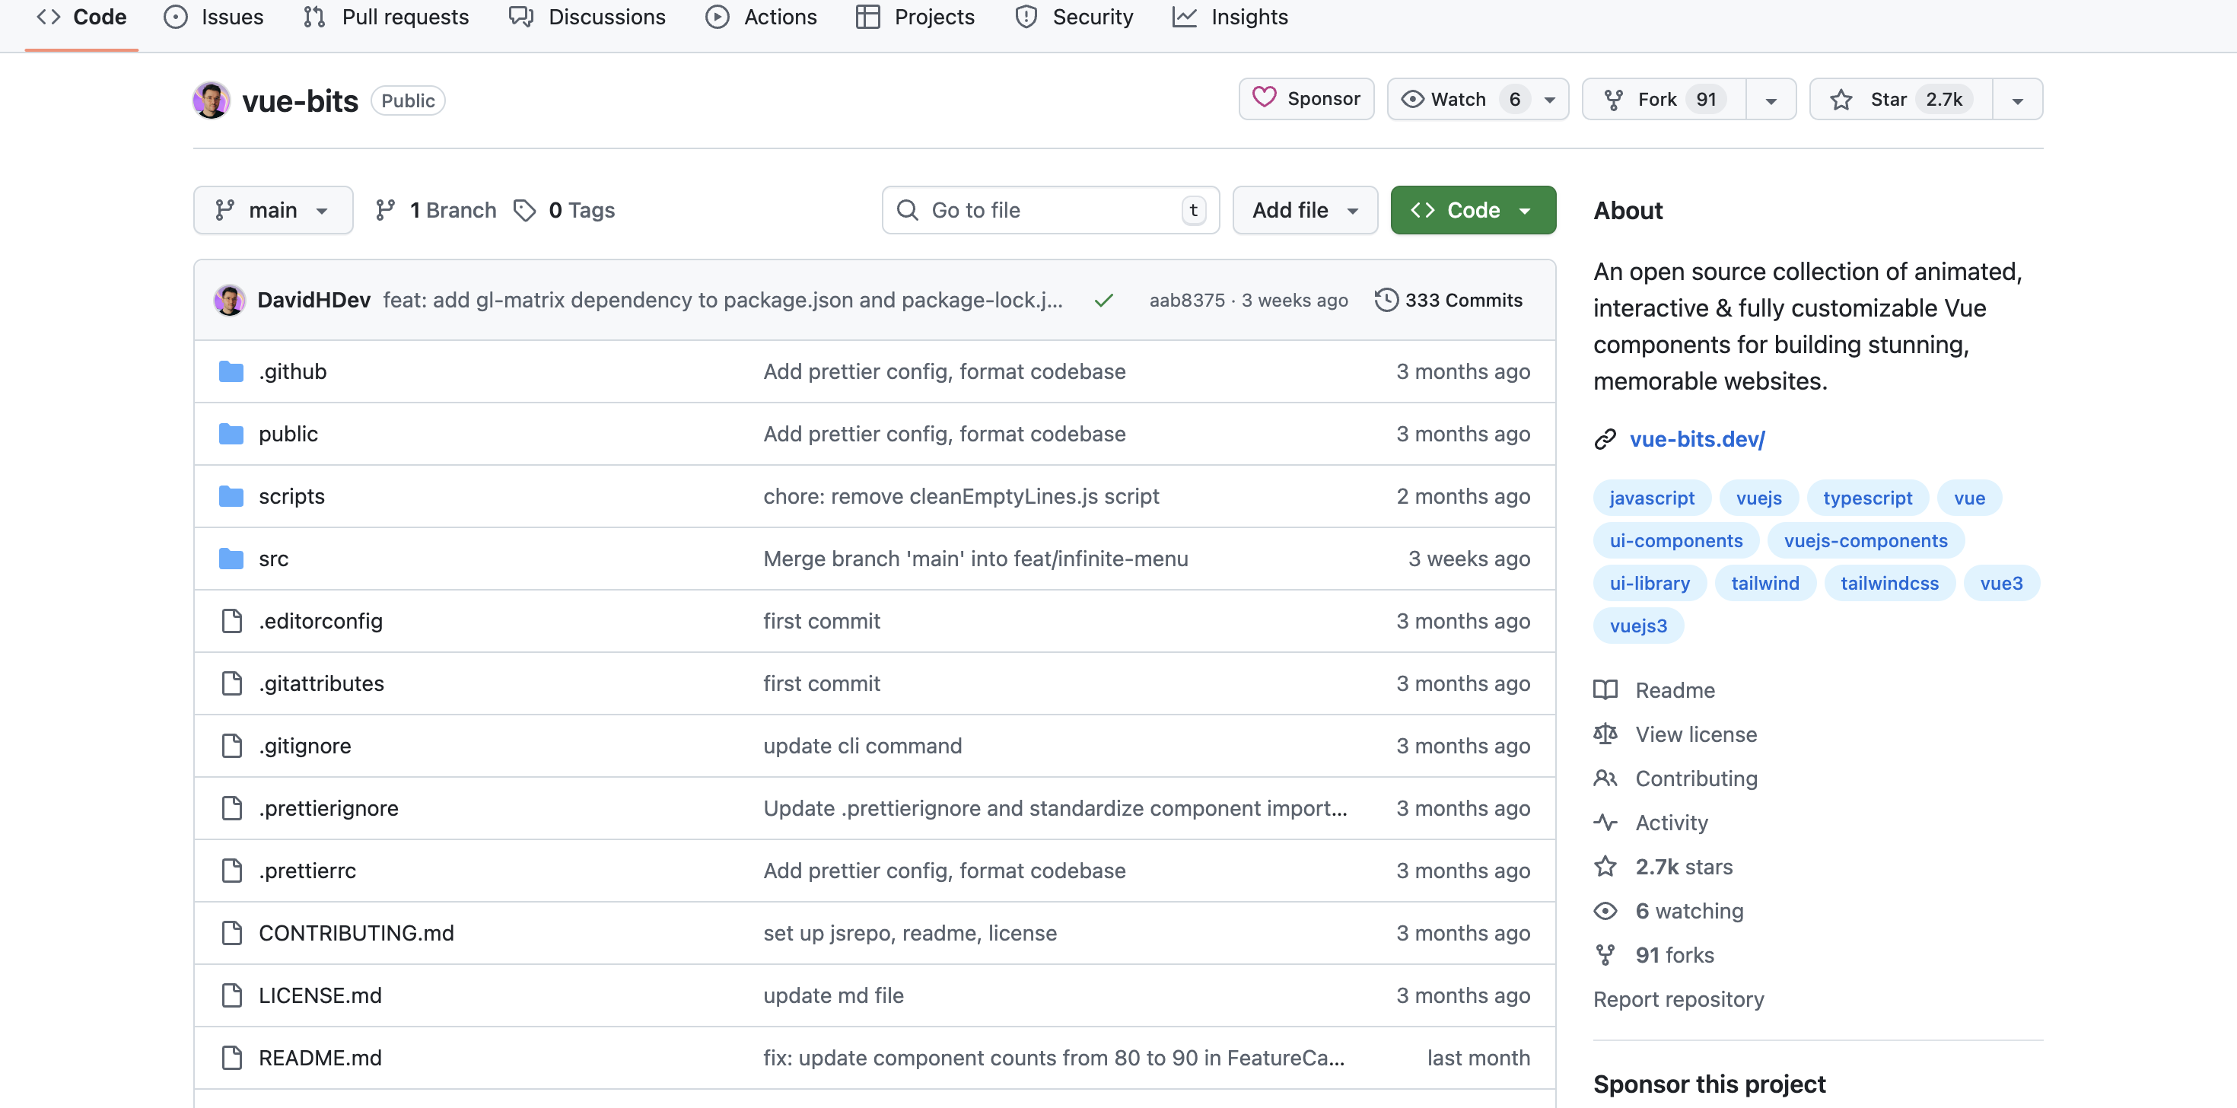This screenshot has height=1108, width=2237.
Task: Open the src folder icon
Action: click(x=231, y=559)
